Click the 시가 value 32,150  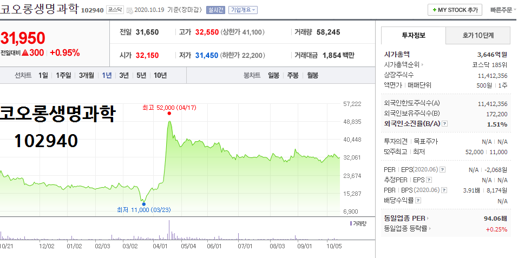pos(147,55)
